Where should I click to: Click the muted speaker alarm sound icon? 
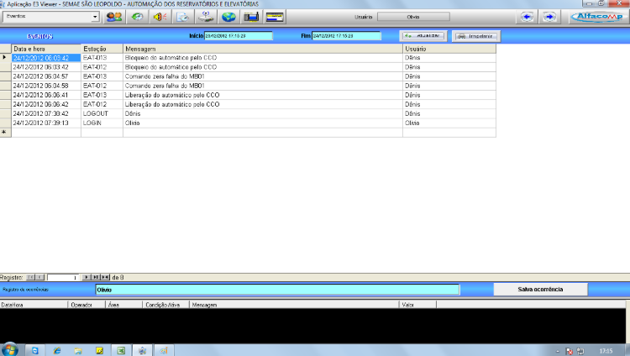pyautogui.click(x=160, y=17)
